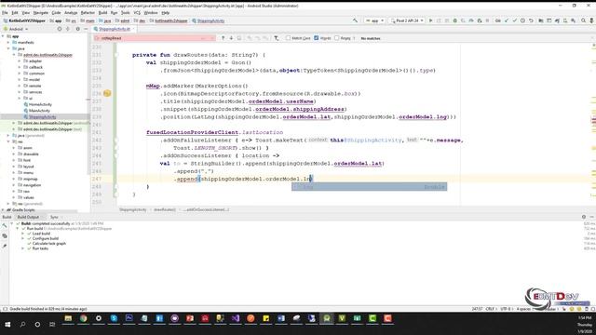The height and width of the screenshot is (335, 596).
Task: Open the Pixel 2 API 24 device dropdown
Action: pyautogui.click(x=407, y=20)
